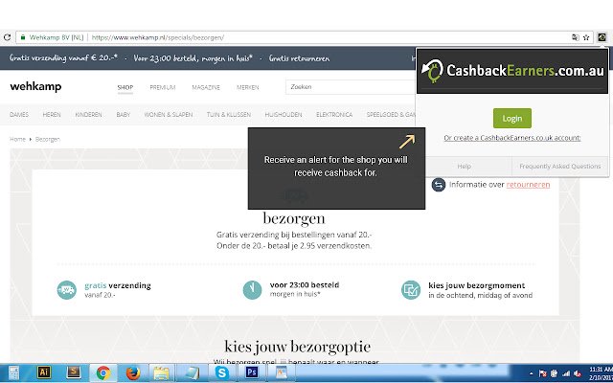Viewport: 613px width, 383px height.
Task: Select the PREMIUM tab
Action: pyautogui.click(x=163, y=87)
